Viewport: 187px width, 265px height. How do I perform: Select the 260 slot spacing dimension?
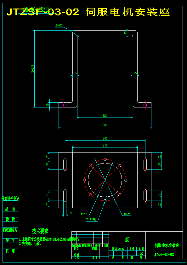pos(105,138)
